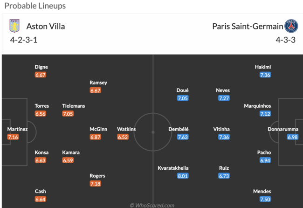Open Doué player name link
The image size is (303, 208).
(x=182, y=90)
